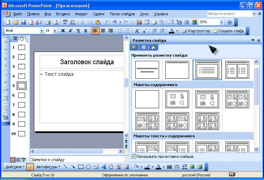Click the Format Painter brush icon
Image resolution: width=264 pixels, height=180 pixels.
tap(105, 22)
